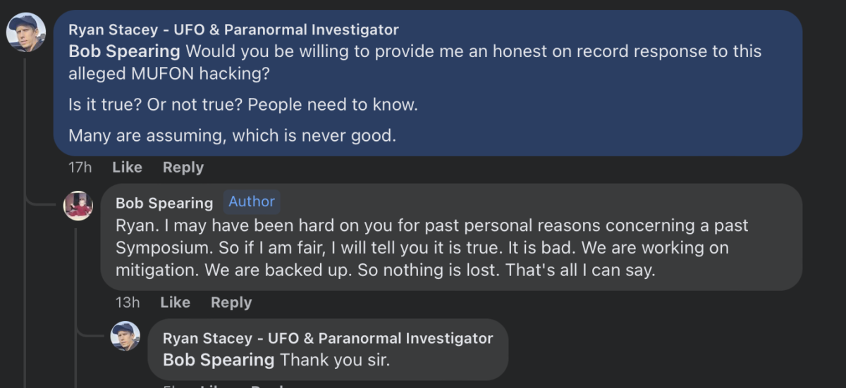Like Bob Spearing's mitigation reply

(175, 303)
